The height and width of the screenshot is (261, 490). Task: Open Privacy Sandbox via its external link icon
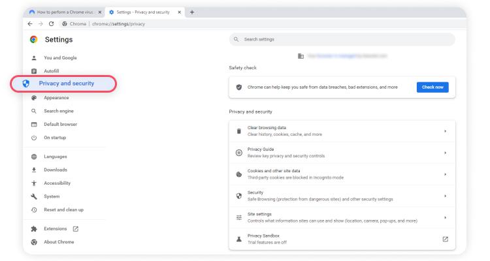pyautogui.click(x=446, y=239)
